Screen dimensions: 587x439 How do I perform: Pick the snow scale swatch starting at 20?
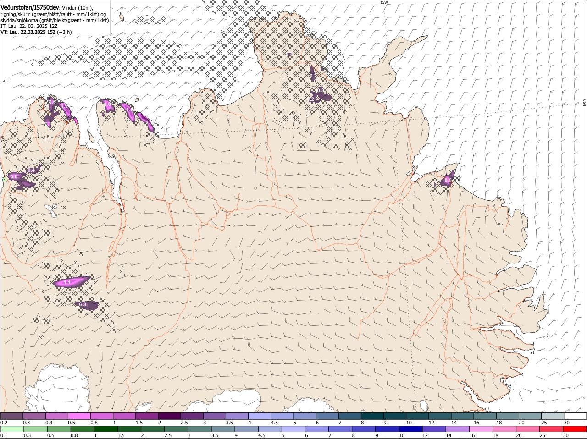[530, 416]
